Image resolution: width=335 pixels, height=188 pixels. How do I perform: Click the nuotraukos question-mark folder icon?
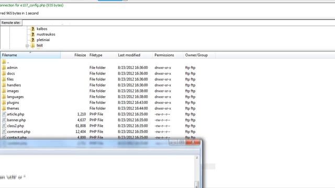[x=32, y=34]
